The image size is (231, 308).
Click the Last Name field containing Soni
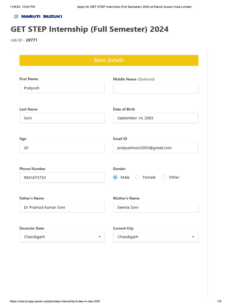click(x=62, y=118)
